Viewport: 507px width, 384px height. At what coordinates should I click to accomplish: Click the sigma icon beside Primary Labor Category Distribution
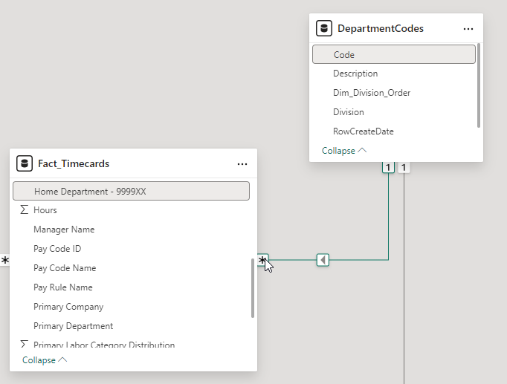25,344
